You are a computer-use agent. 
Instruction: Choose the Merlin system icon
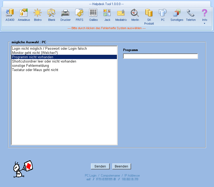click(135, 13)
